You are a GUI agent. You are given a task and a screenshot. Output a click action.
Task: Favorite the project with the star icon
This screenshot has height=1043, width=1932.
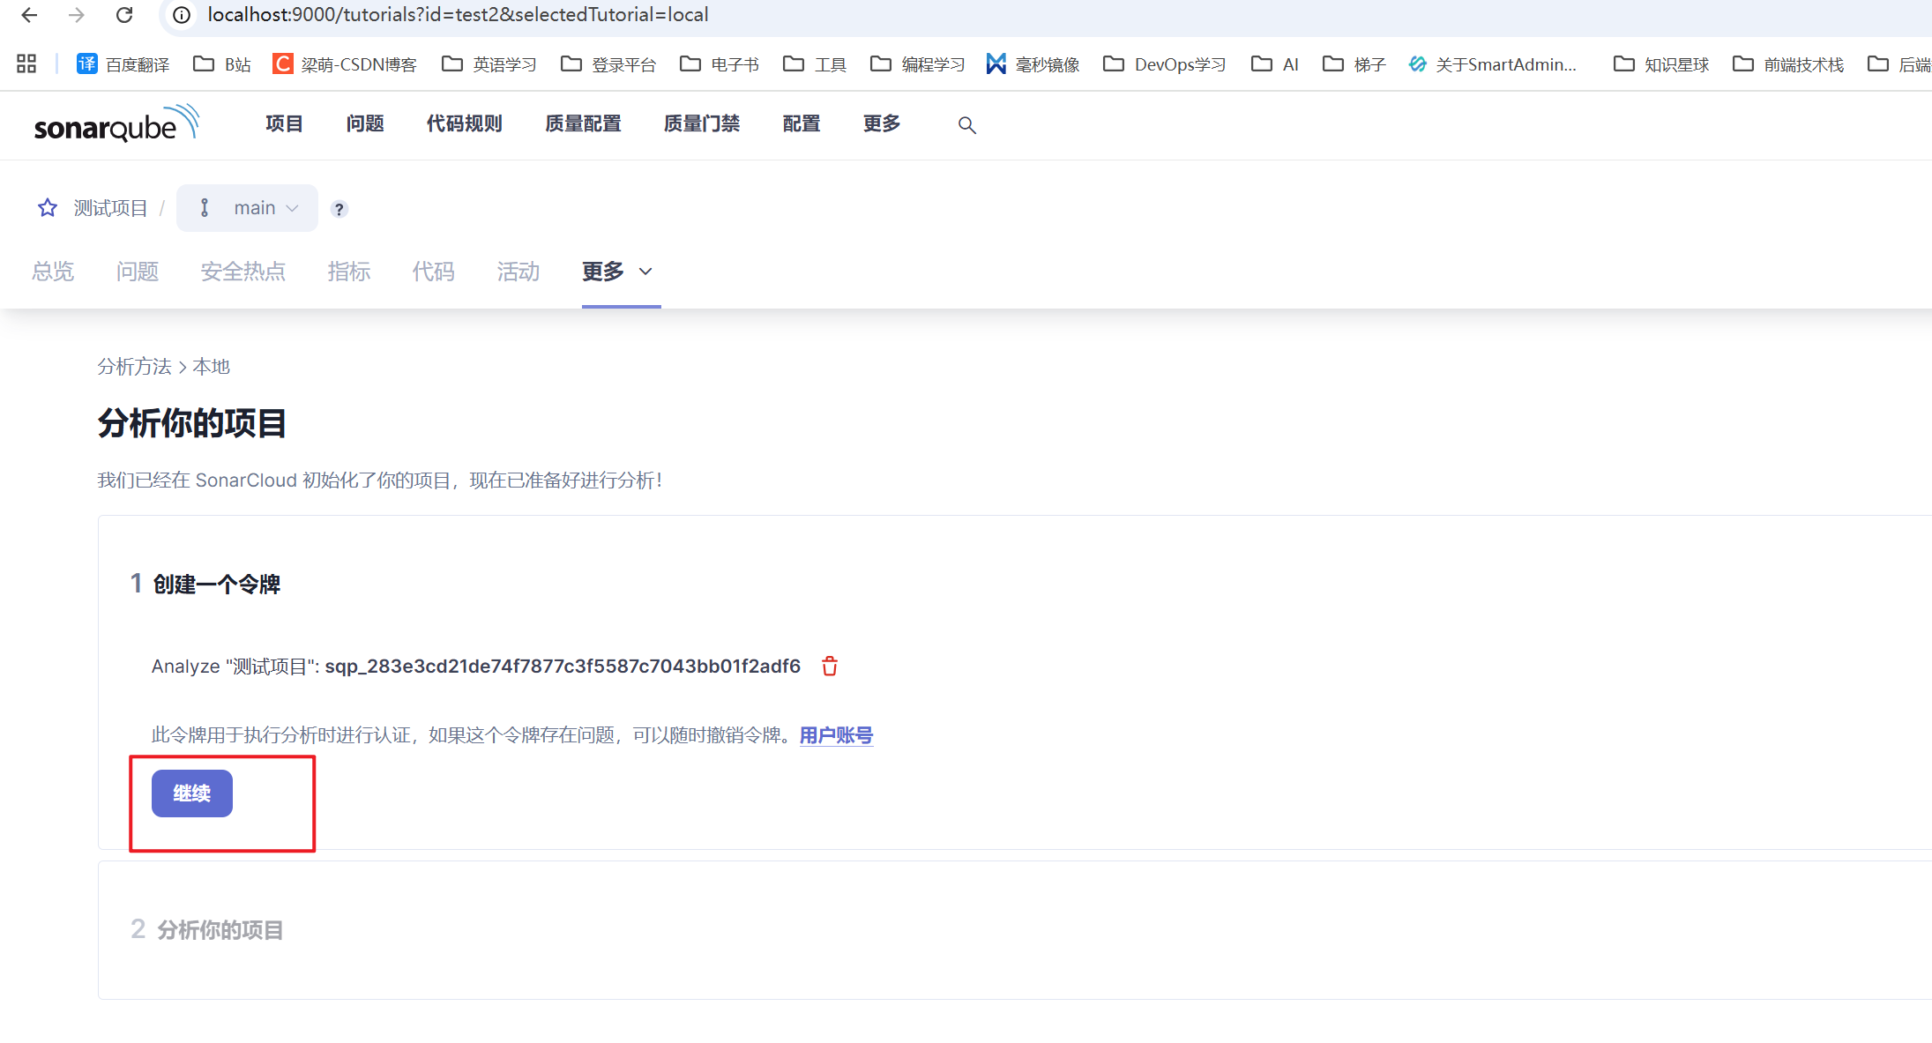pos(48,208)
